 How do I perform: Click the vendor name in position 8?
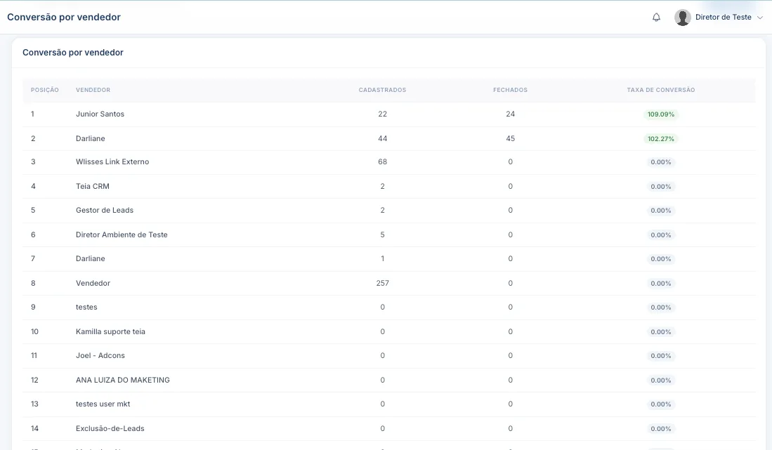click(93, 284)
